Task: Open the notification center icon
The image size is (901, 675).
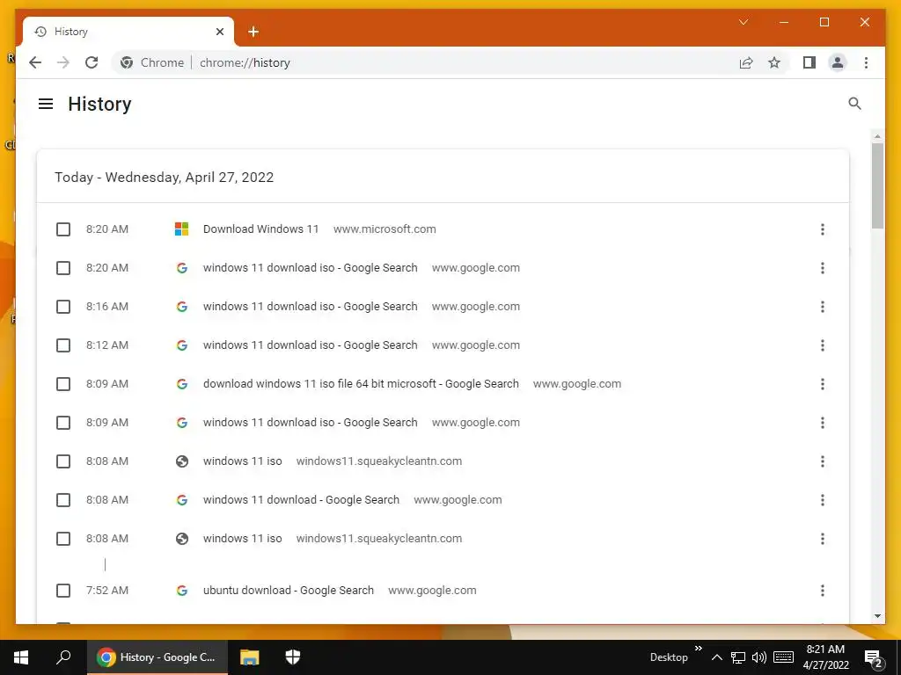Action: [873, 657]
